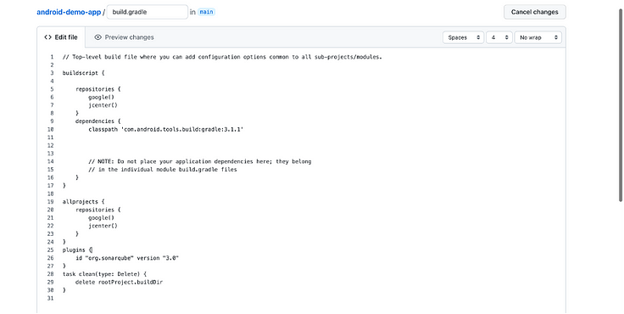The width and height of the screenshot is (624, 314).
Task: Switch to the Edit file tab
Action: click(x=61, y=37)
